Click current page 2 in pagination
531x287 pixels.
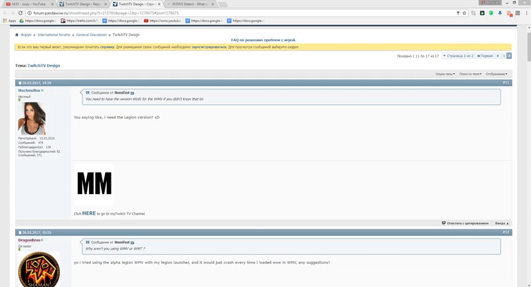509,56
